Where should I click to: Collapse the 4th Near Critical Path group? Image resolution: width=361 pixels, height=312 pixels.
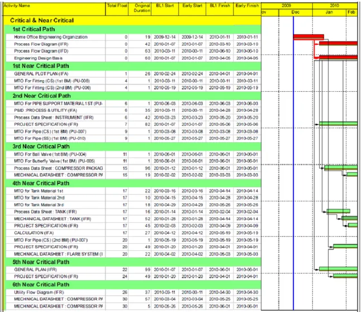tap(133, 183)
